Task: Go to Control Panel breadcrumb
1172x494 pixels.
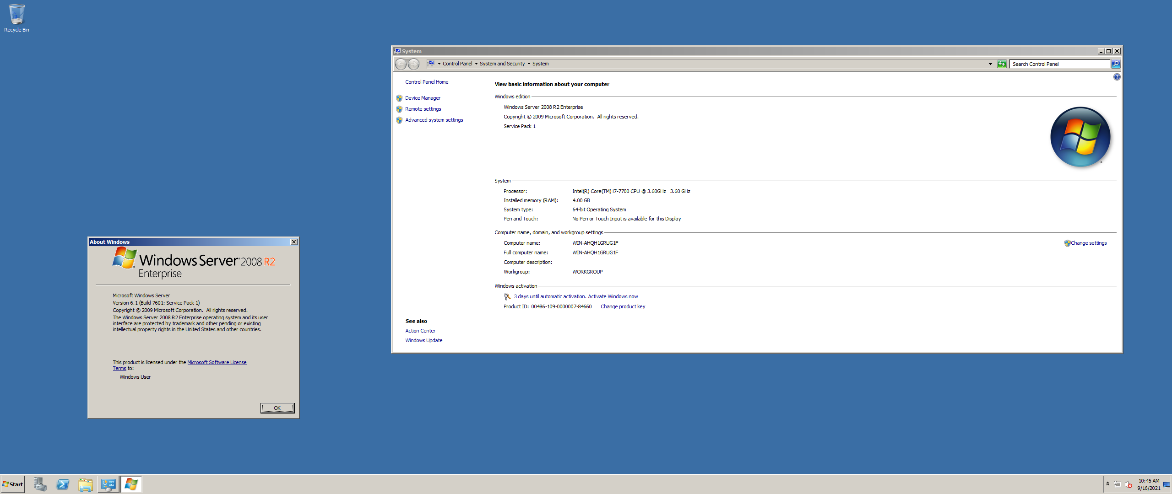Action: (x=457, y=64)
